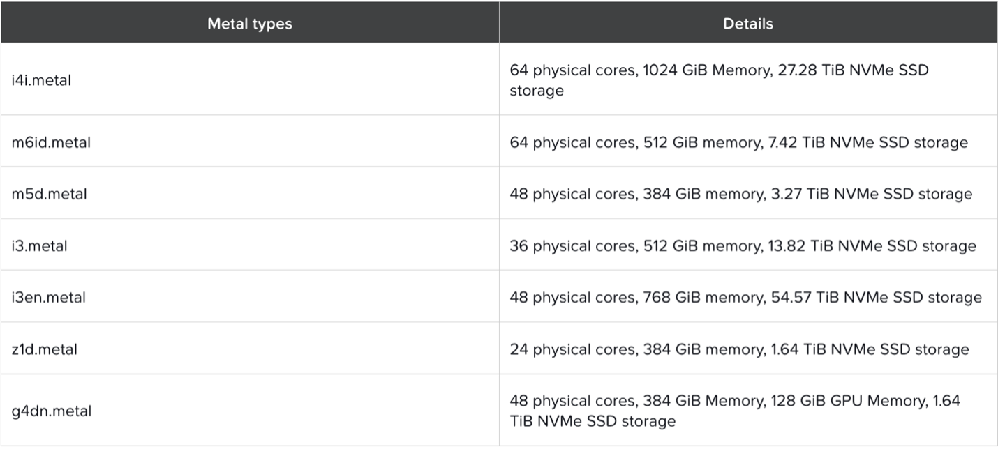The width and height of the screenshot is (998, 449).
Task: Click details mentioning 128 GiB GPU Memory
Action: click(x=734, y=411)
